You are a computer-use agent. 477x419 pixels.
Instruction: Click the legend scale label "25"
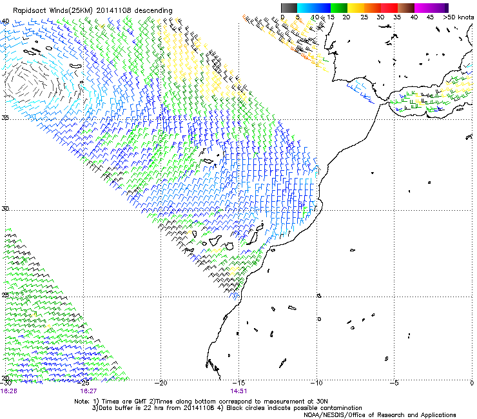(364, 17)
